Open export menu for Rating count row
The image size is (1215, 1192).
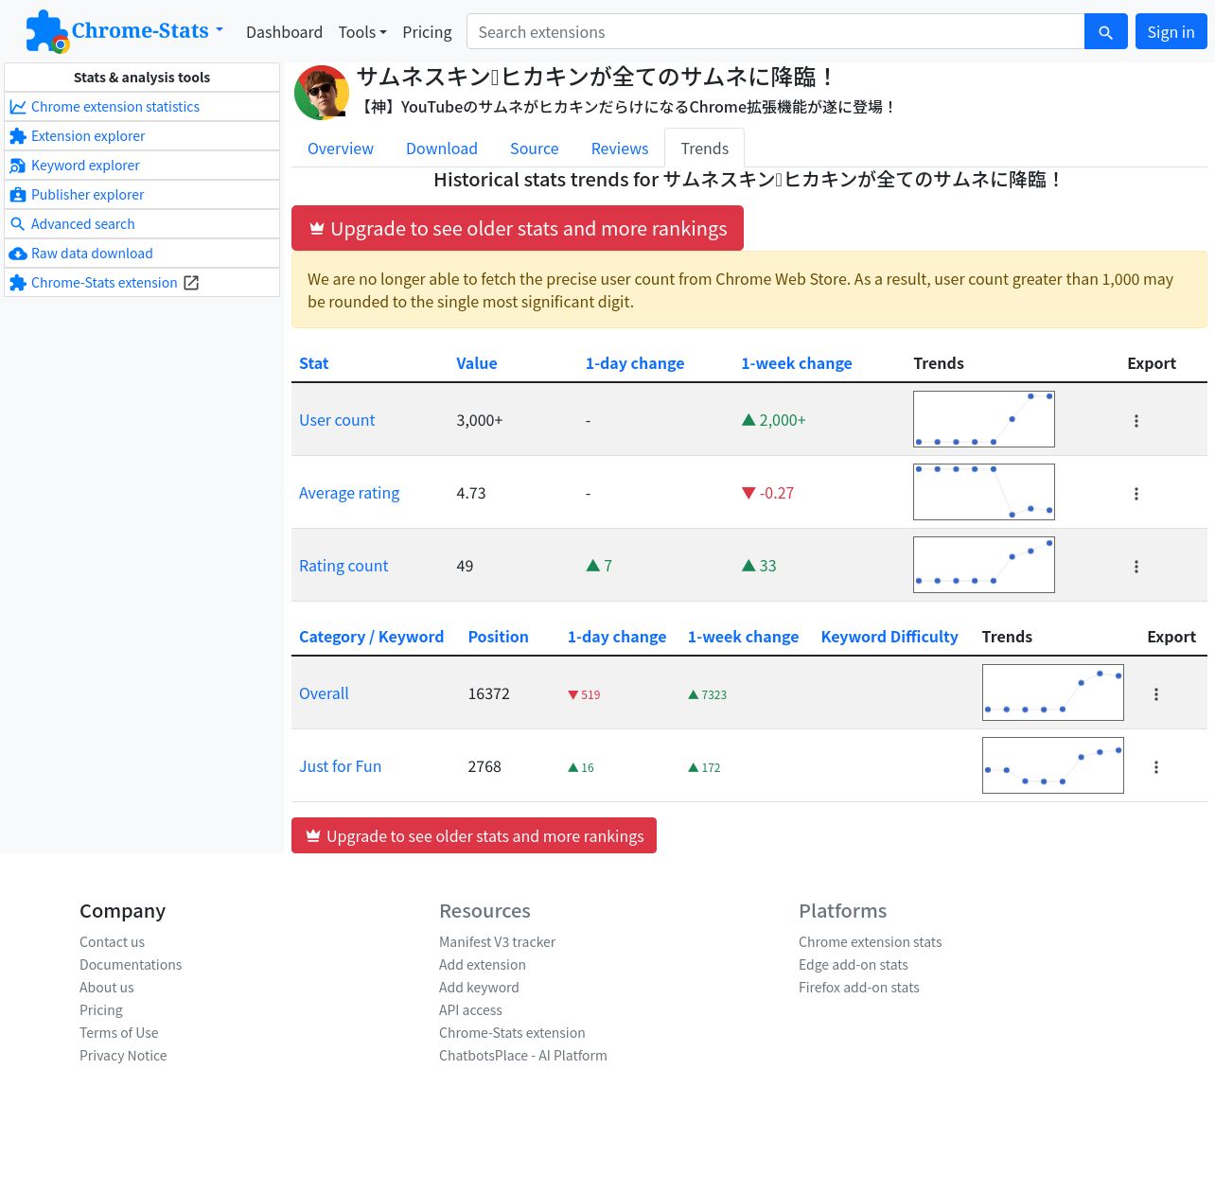tap(1136, 566)
